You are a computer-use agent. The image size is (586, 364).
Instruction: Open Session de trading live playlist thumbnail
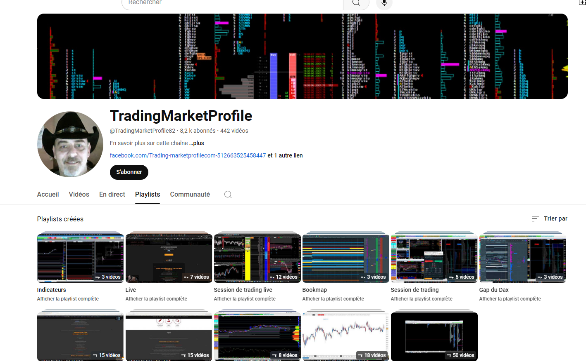click(x=257, y=258)
